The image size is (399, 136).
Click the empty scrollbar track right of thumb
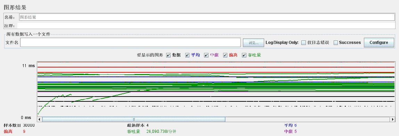tap(308, 119)
